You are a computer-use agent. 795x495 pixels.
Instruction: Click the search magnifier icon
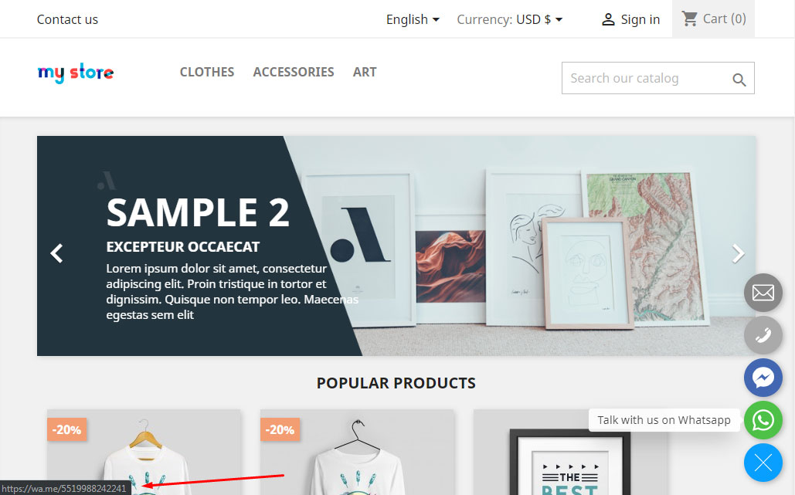pos(739,80)
